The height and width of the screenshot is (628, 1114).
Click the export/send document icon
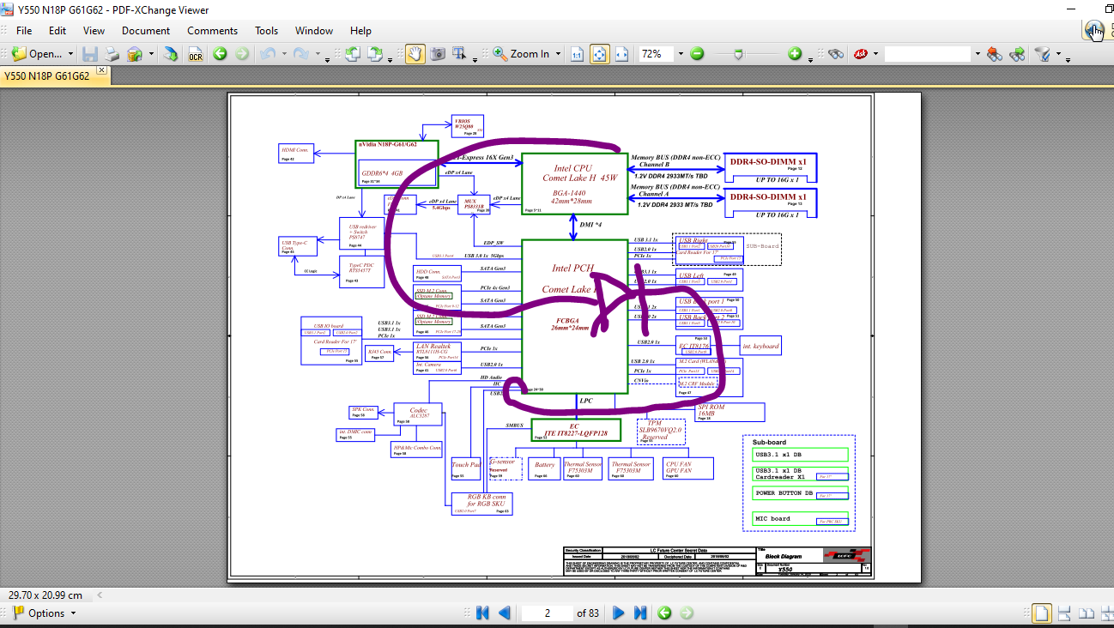[x=172, y=54]
